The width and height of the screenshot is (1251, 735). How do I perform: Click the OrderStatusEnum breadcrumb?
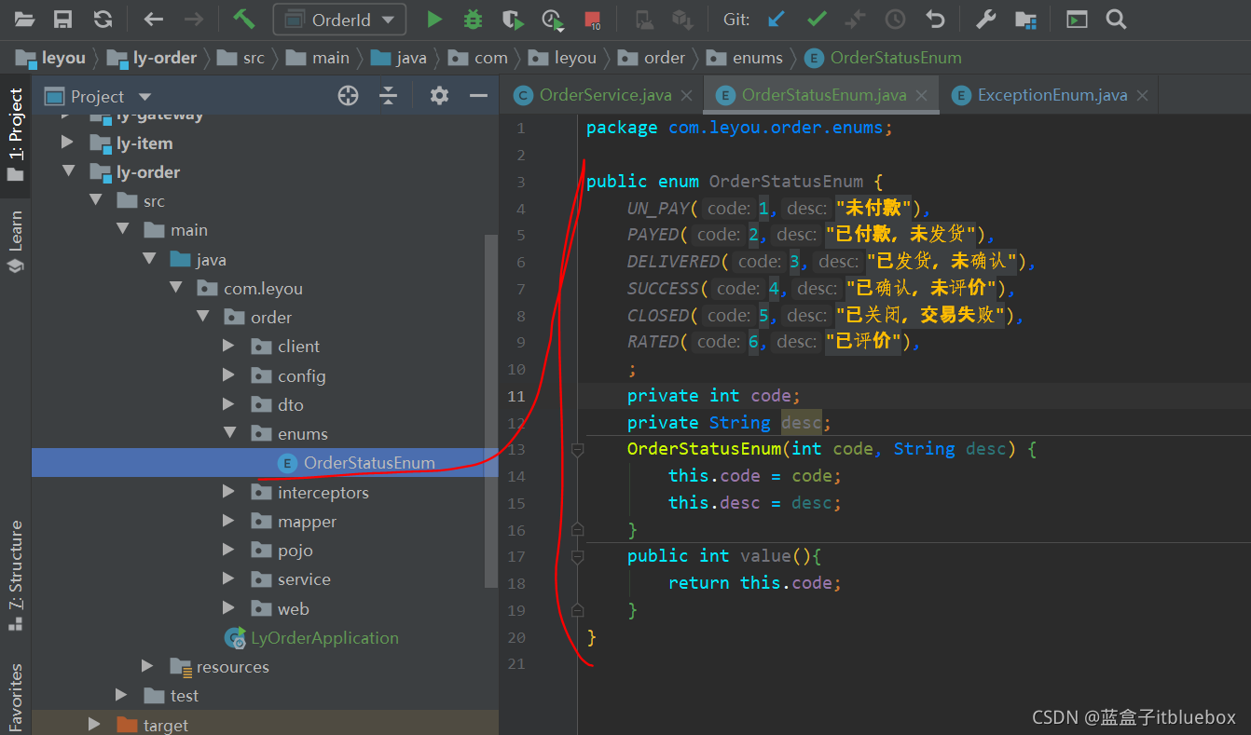[883, 58]
